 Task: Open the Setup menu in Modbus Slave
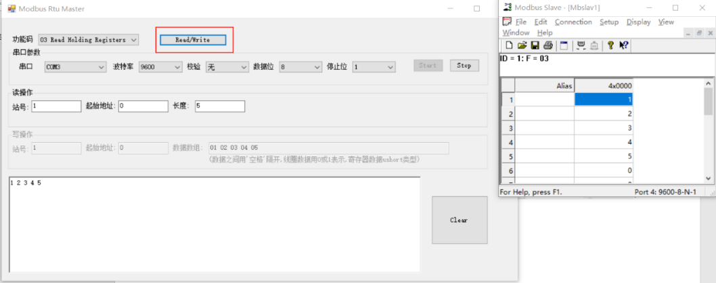pyautogui.click(x=608, y=22)
